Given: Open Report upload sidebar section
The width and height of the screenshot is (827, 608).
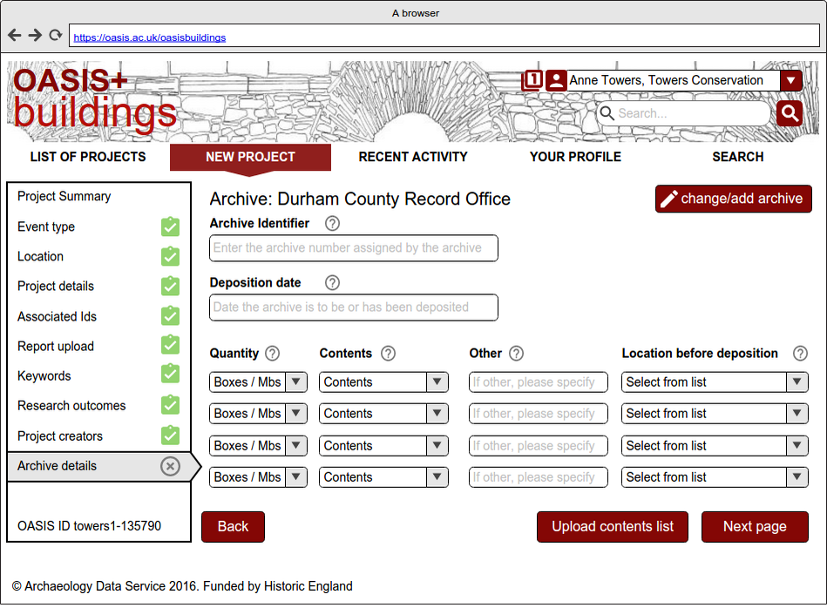Looking at the screenshot, I should (x=56, y=346).
